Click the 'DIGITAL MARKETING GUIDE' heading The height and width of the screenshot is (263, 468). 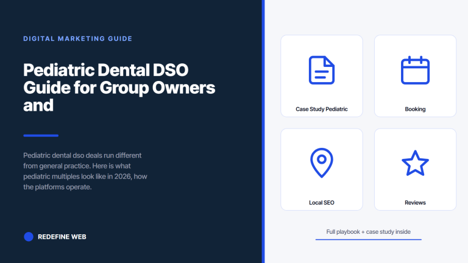77,38
